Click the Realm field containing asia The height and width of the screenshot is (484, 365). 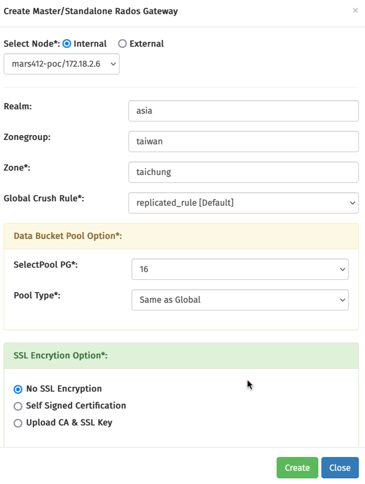pyautogui.click(x=243, y=111)
